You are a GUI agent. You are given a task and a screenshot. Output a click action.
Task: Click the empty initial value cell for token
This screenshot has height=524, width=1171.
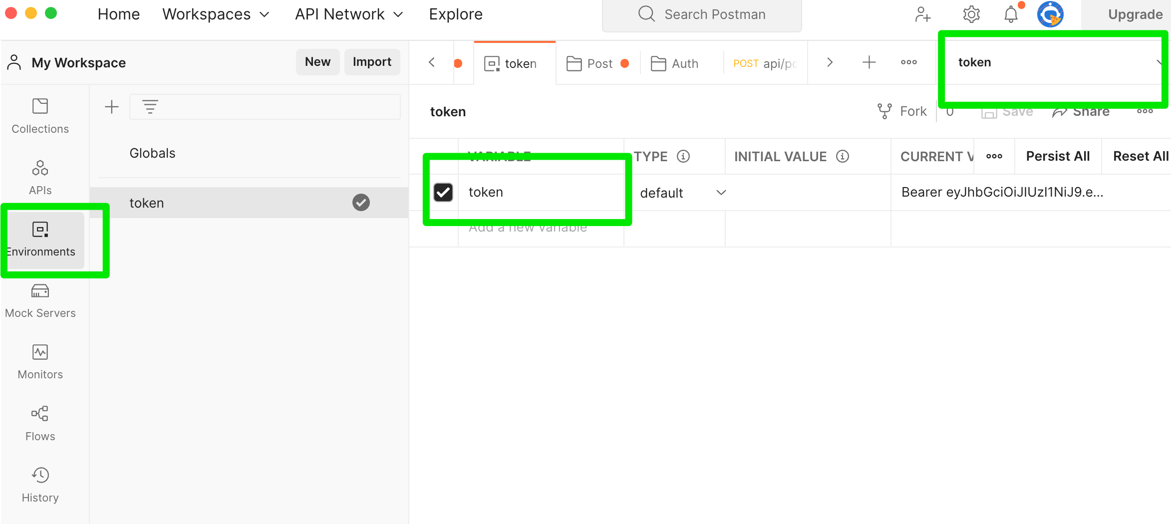pos(808,192)
